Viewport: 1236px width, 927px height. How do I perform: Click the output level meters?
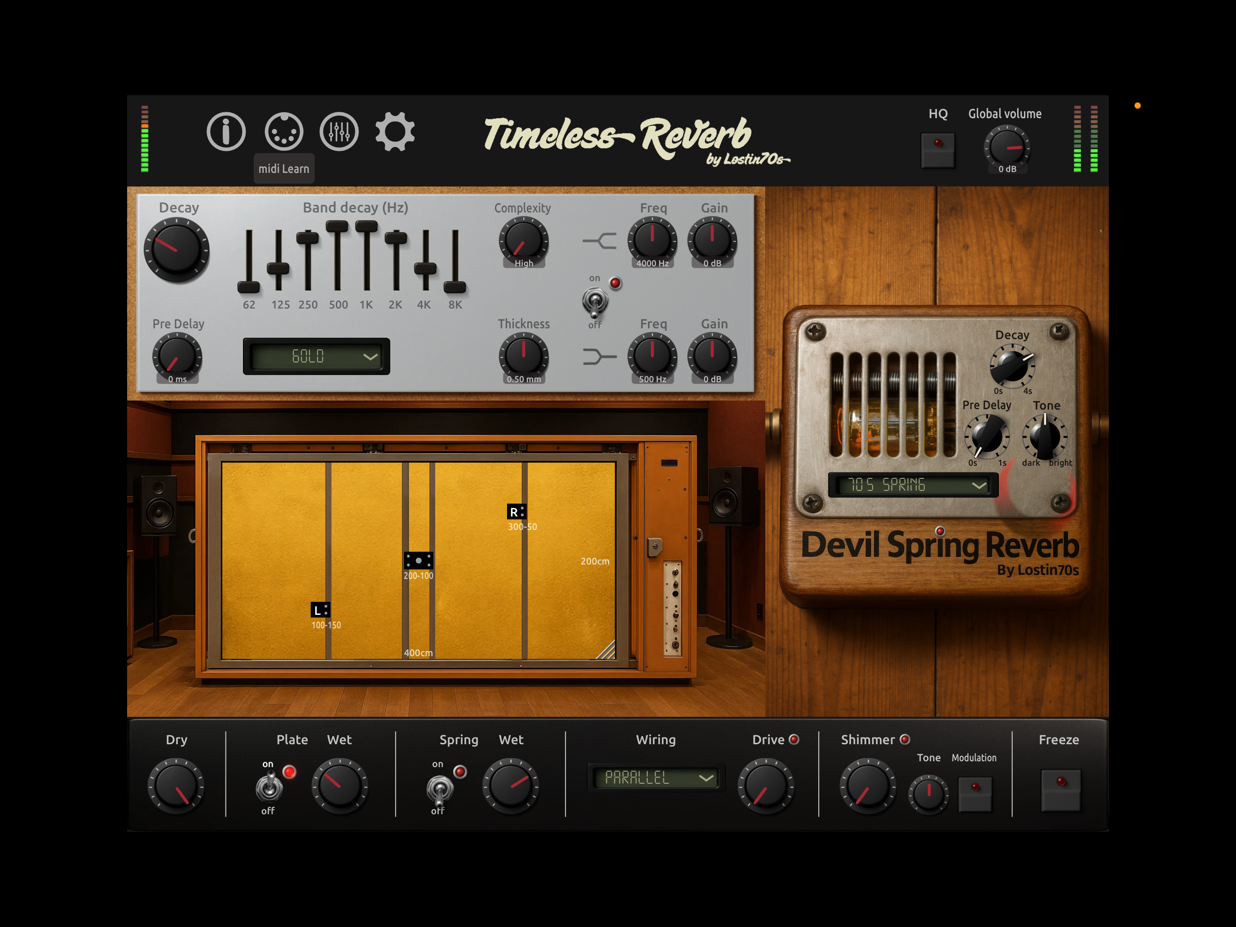tap(1086, 139)
